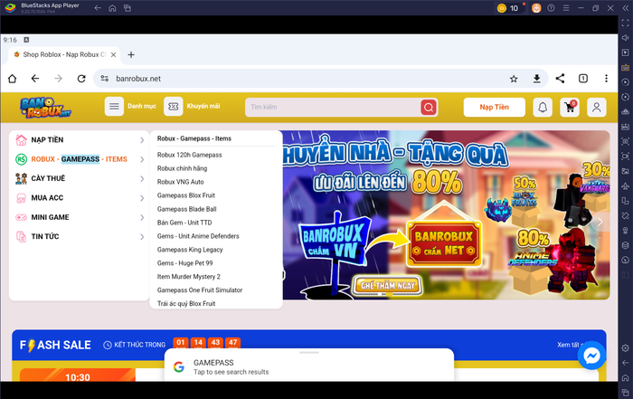The height and width of the screenshot is (399, 633).
Task: Open the shopping cart
Action: click(x=570, y=107)
